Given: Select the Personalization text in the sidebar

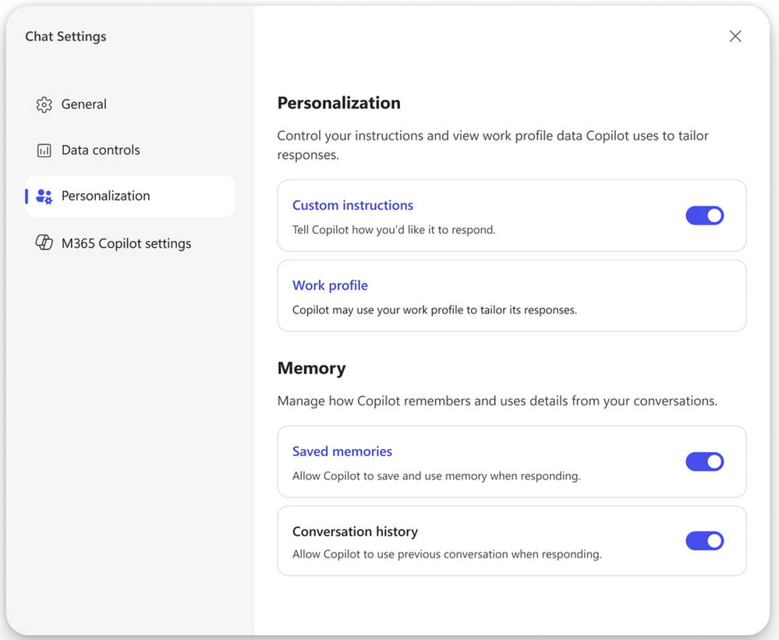Looking at the screenshot, I should click(105, 196).
